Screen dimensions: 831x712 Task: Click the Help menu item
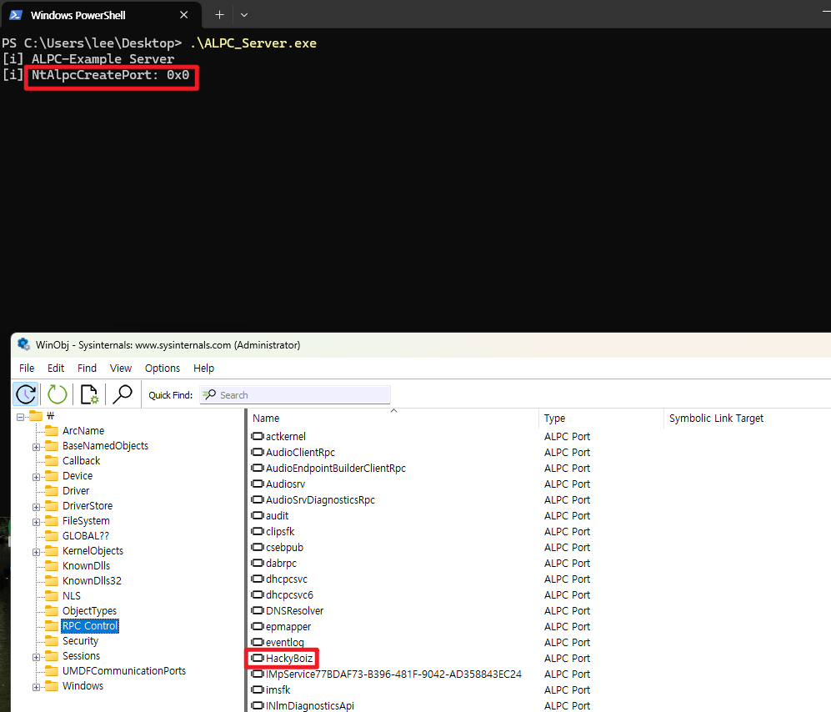(x=203, y=368)
